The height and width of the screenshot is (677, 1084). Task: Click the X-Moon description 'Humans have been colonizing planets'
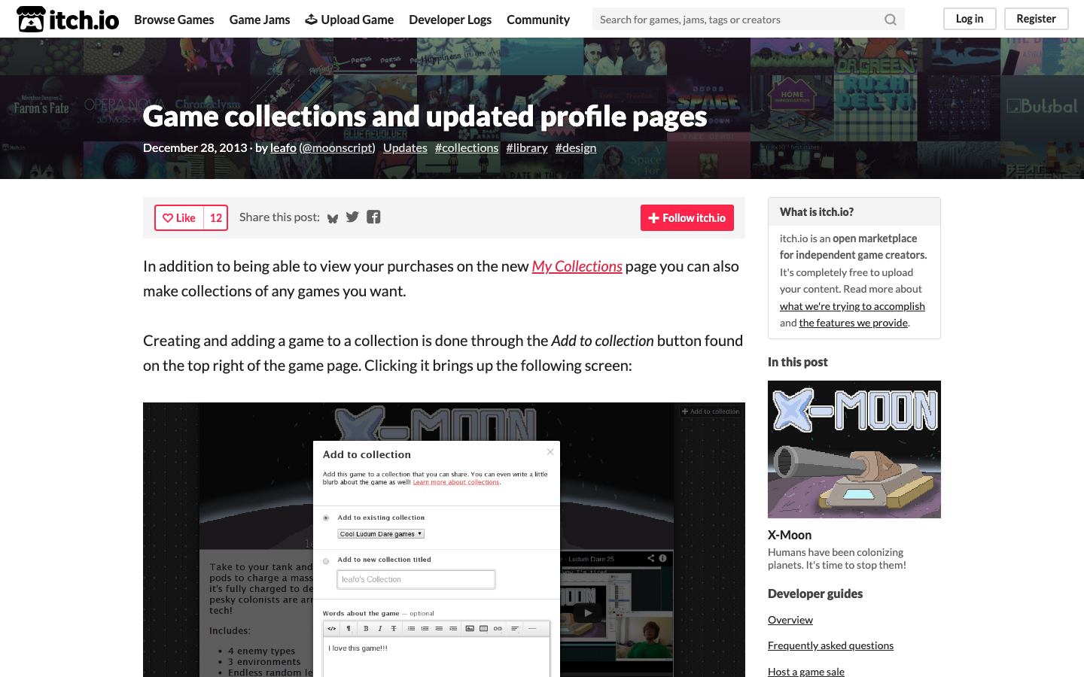tap(837, 558)
